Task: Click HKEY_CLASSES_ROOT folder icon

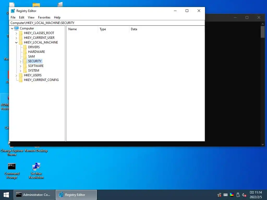Action: tap(21, 33)
